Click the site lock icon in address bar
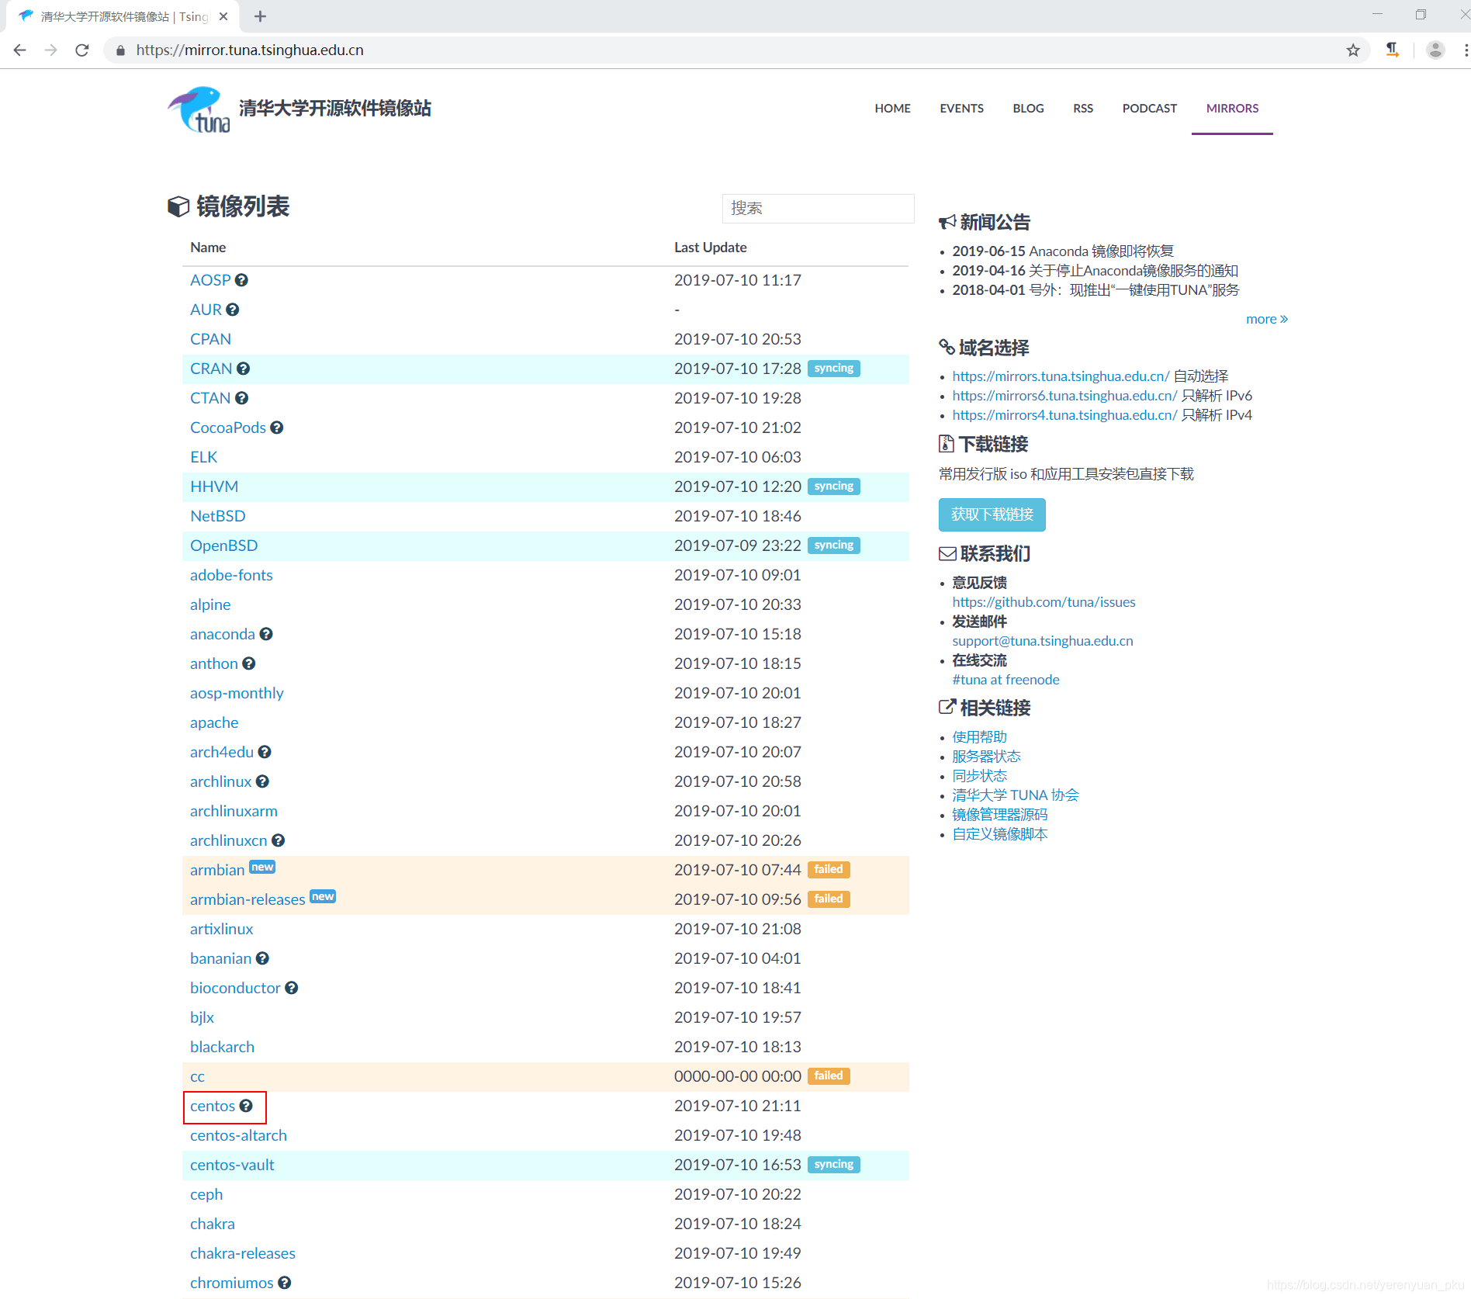1471x1299 pixels. click(120, 50)
